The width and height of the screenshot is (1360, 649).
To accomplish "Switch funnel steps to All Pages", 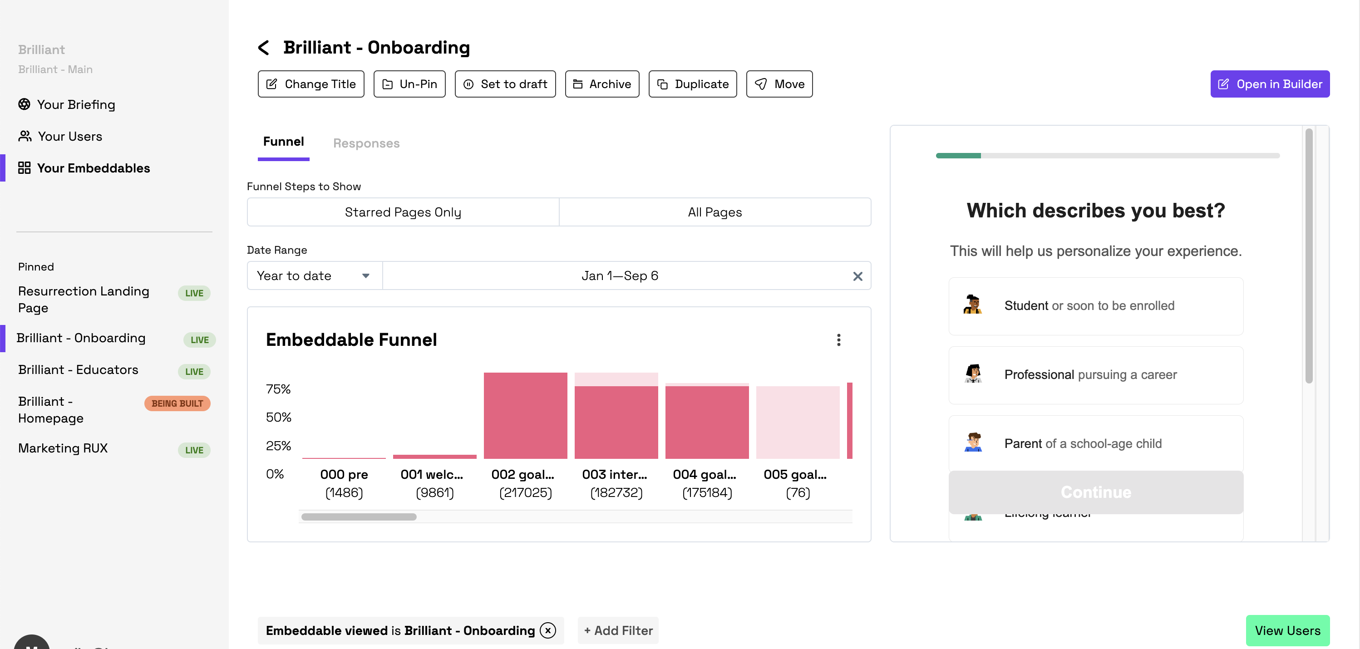I will [x=714, y=212].
